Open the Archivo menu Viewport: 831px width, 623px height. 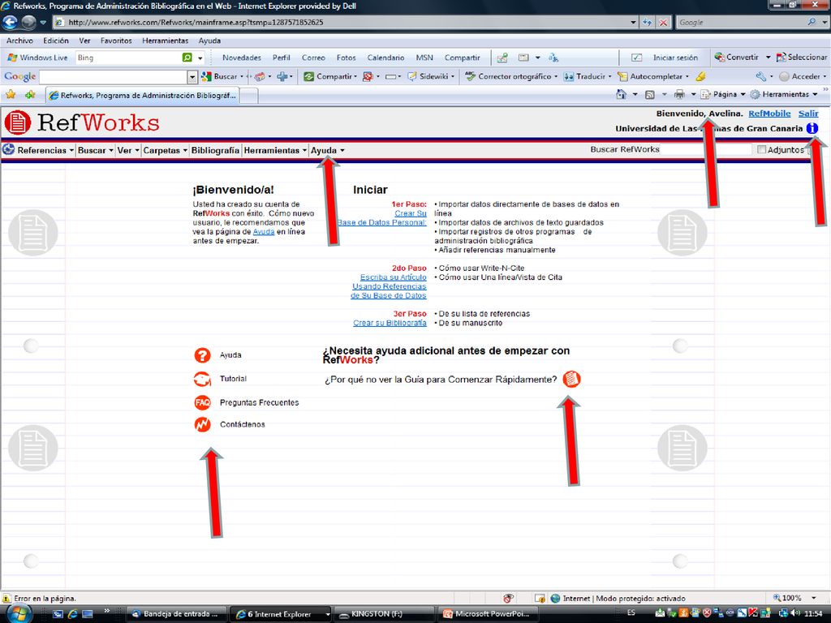[19, 41]
